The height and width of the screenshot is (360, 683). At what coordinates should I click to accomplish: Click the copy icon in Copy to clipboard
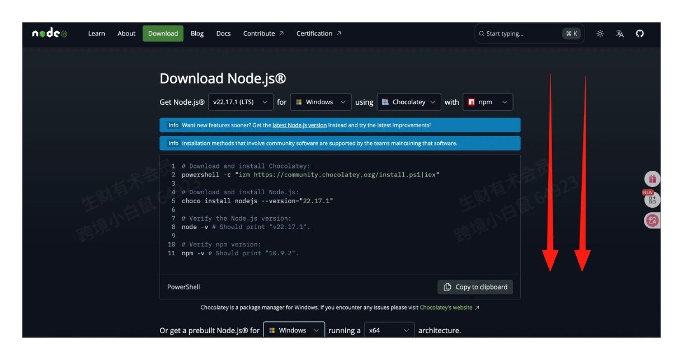click(448, 287)
